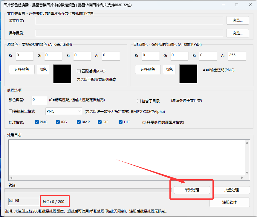
Task: Click 取色 next to the source color
Action: [43, 69]
